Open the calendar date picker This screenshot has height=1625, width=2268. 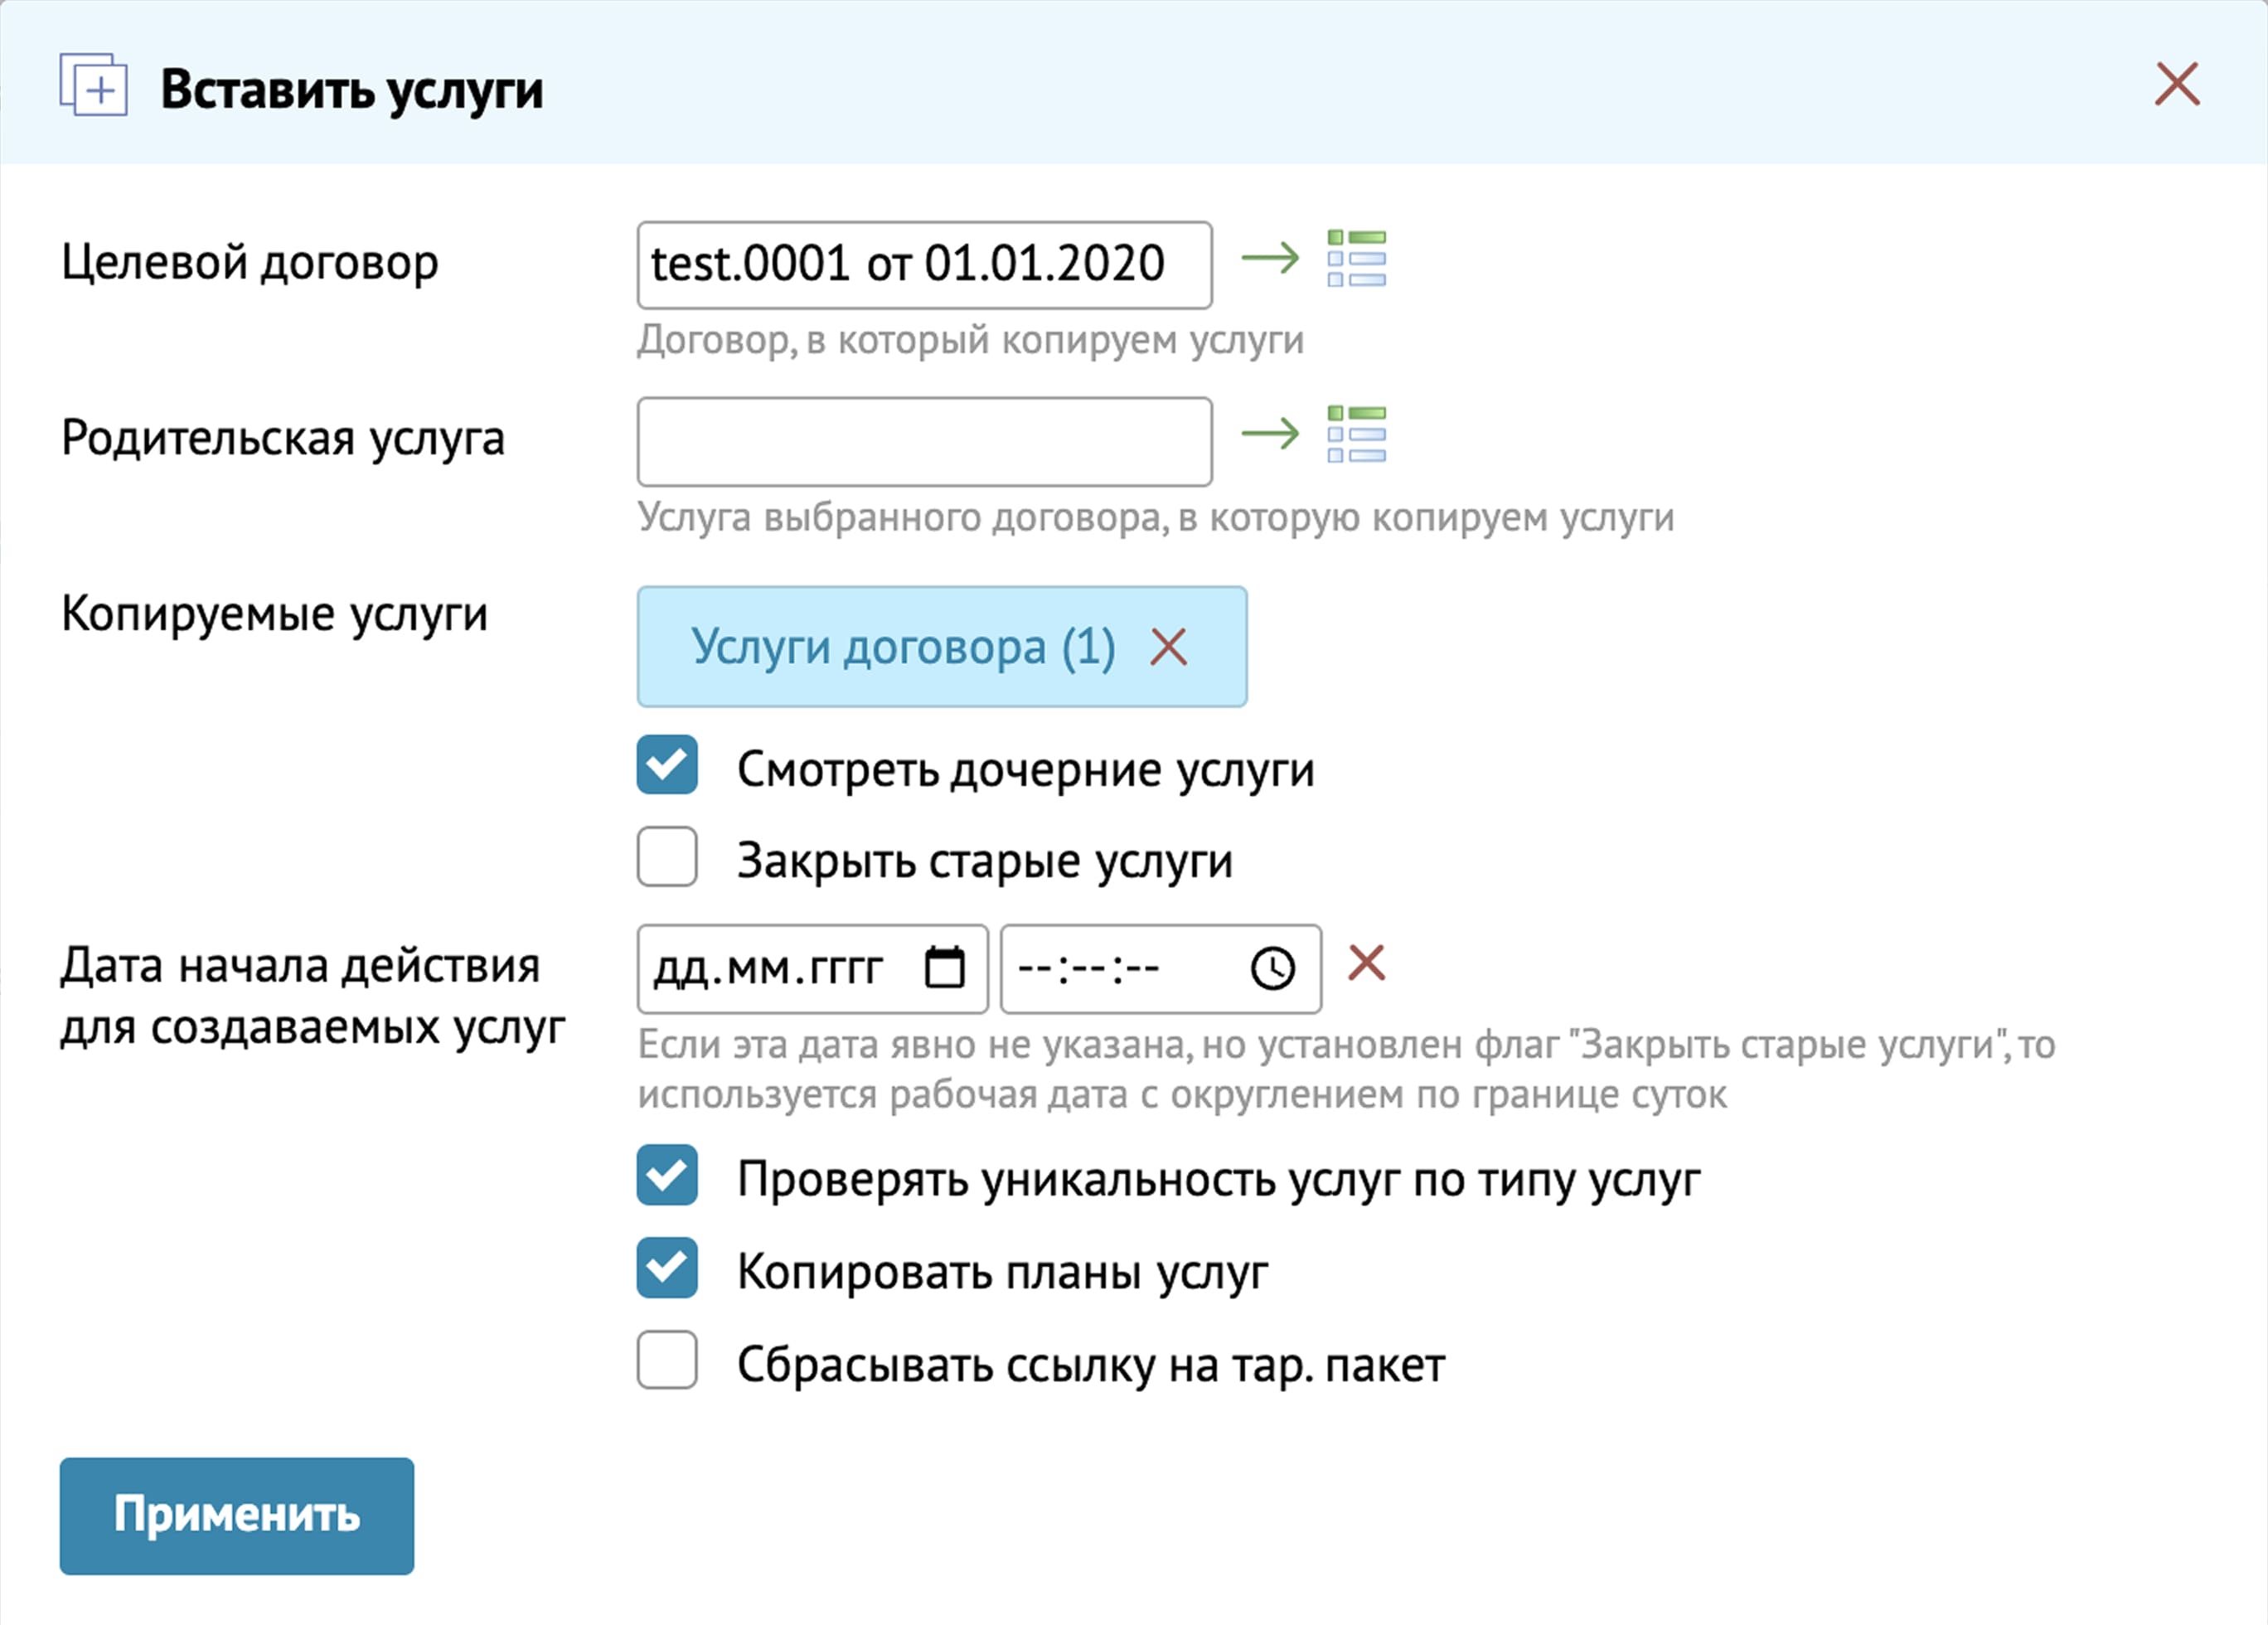(x=944, y=967)
